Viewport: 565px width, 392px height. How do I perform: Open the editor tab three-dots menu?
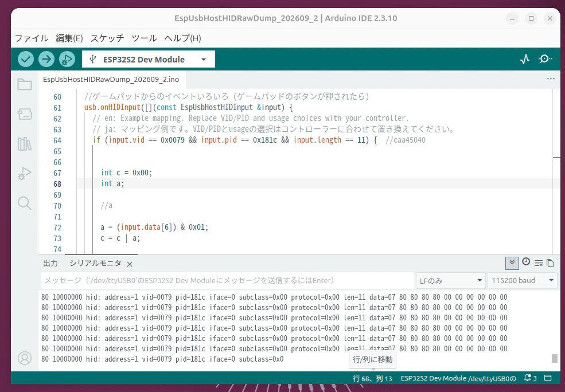pyautogui.click(x=551, y=79)
